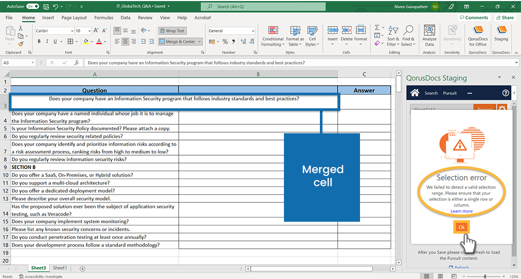
Task: Collapse the ribbon
Action: [516, 53]
